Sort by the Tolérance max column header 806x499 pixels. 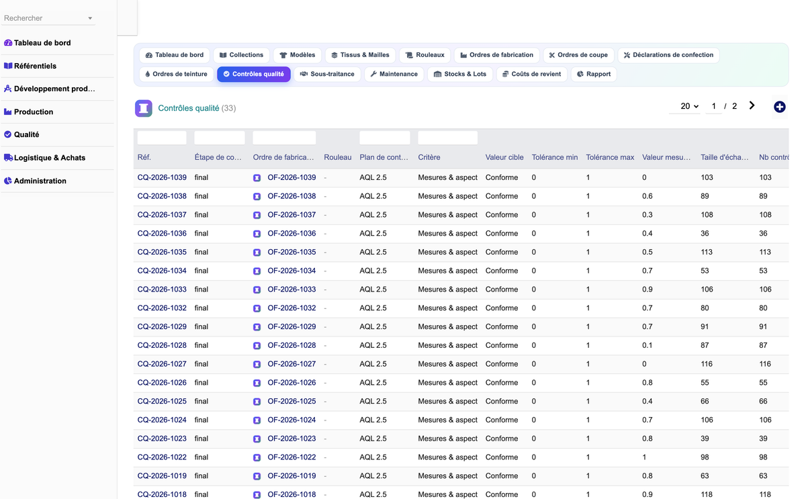coord(610,157)
